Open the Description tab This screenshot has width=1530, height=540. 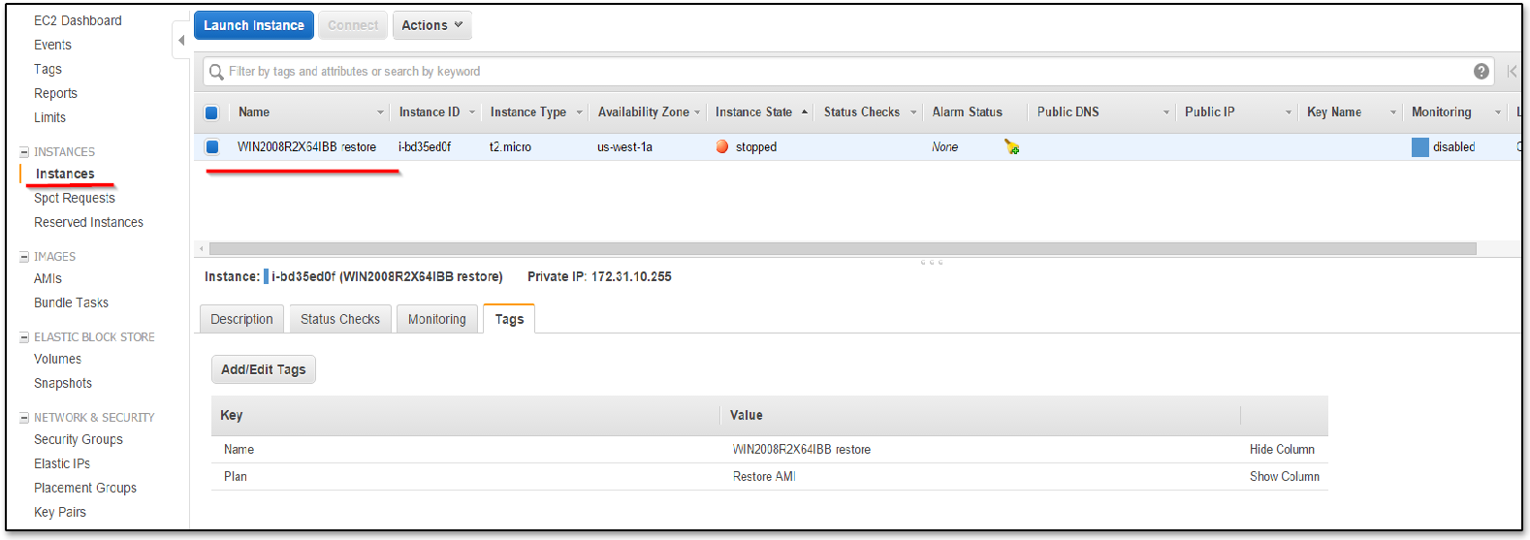[x=241, y=319]
